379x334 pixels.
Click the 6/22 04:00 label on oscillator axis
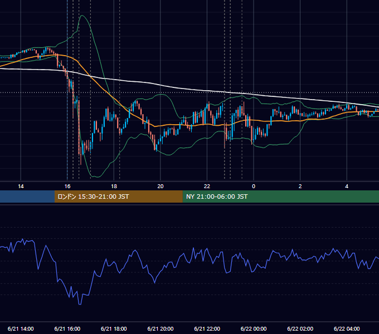(x=347, y=328)
